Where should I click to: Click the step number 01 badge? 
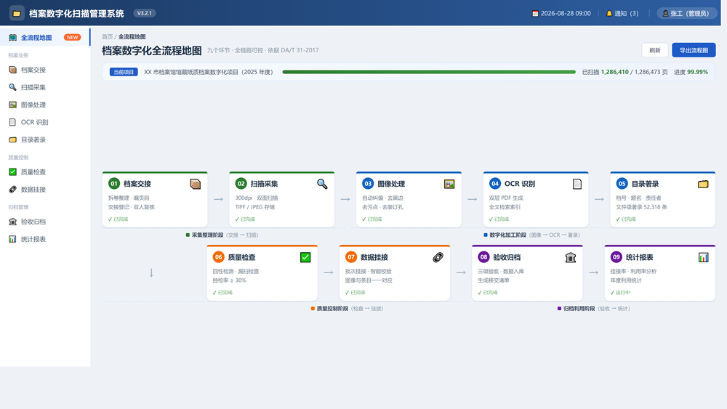click(x=114, y=183)
